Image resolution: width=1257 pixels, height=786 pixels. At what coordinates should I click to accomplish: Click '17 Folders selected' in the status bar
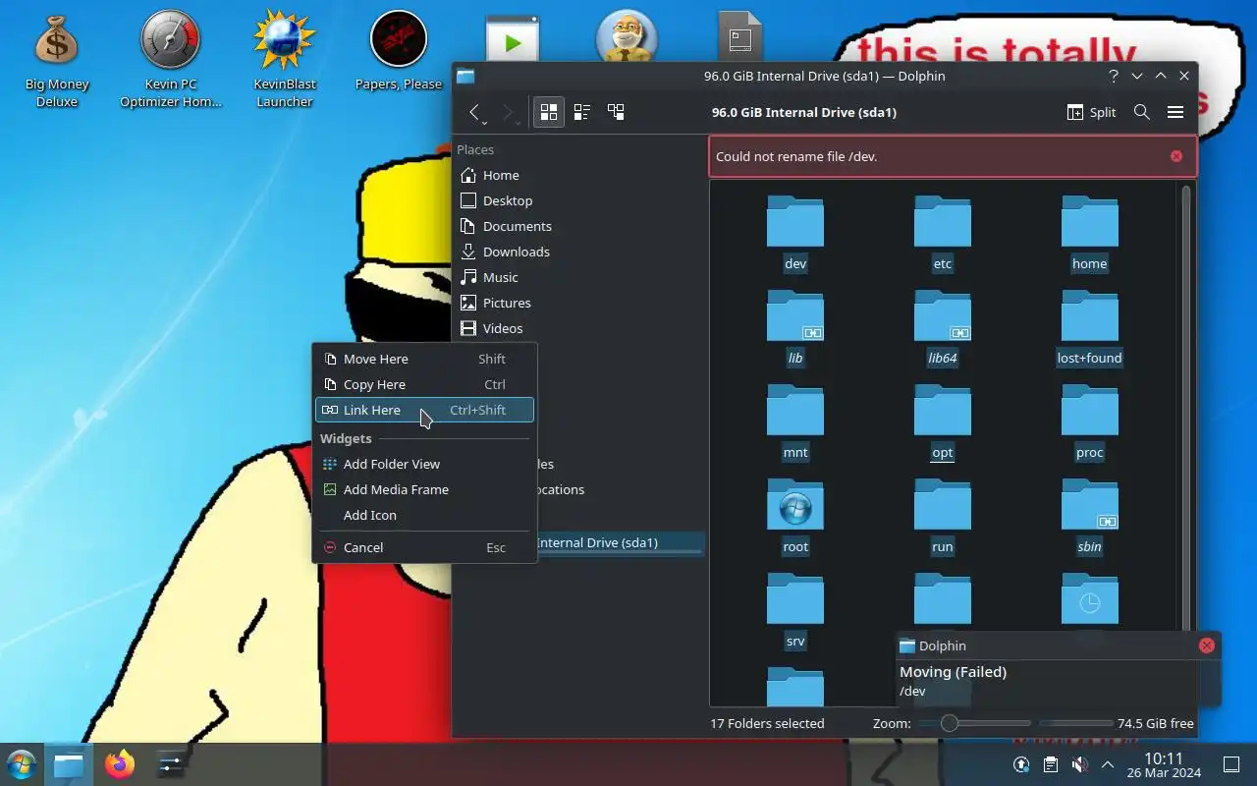(x=767, y=723)
